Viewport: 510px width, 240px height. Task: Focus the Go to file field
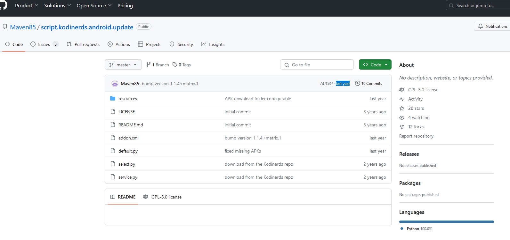point(317,65)
